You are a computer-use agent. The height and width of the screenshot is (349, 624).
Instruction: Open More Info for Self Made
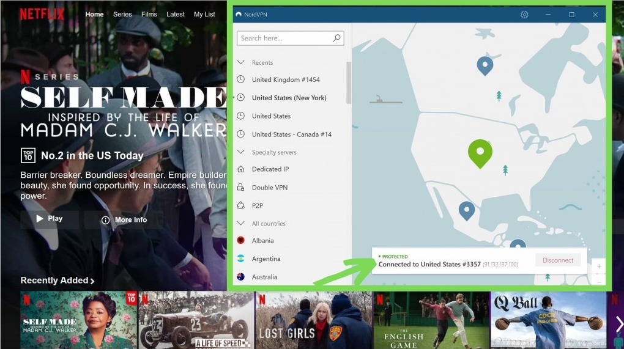pyautogui.click(x=124, y=219)
